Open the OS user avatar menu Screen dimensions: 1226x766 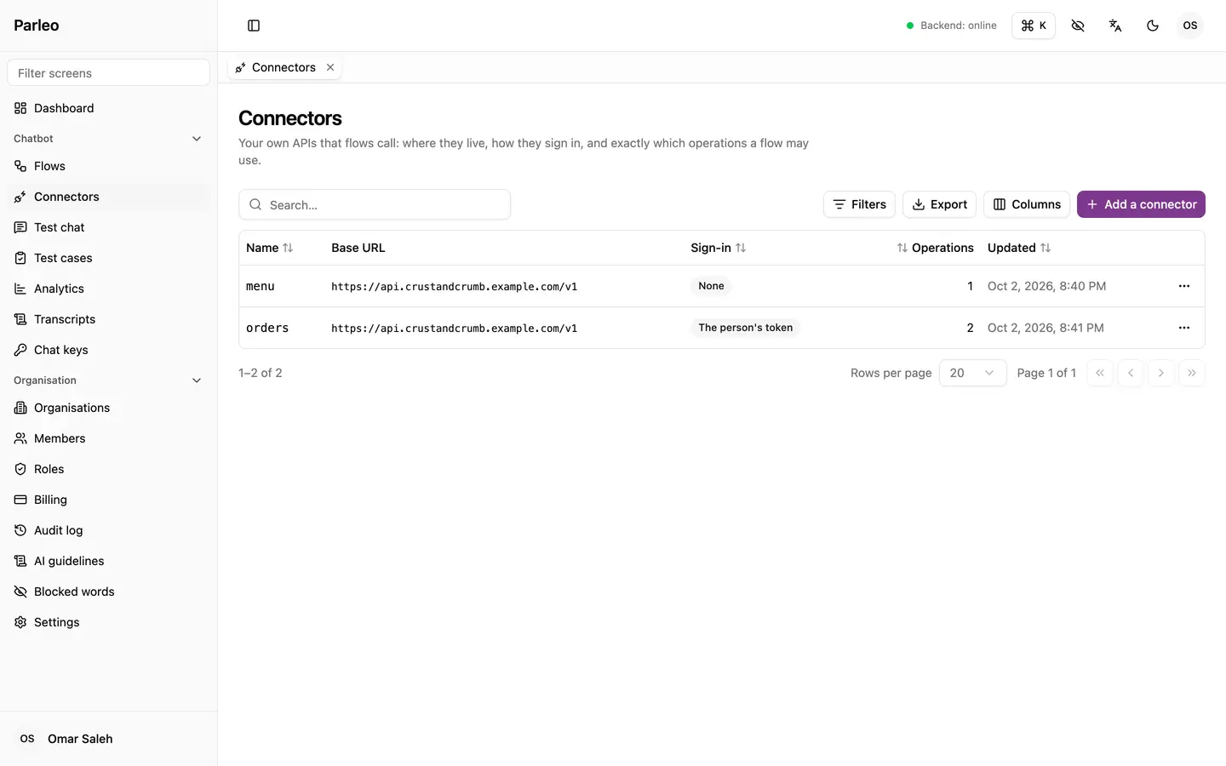point(1190,26)
